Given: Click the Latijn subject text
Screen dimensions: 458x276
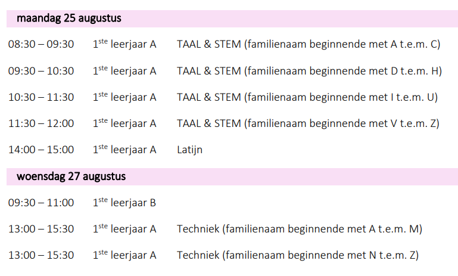Looking at the screenshot, I should click(189, 150).
